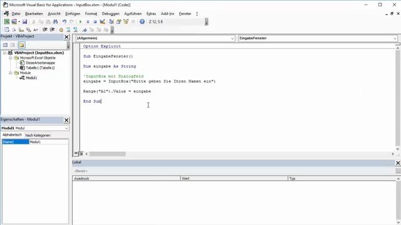Select Modul1 in the project tree

pyautogui.click(x=31, y=77)
